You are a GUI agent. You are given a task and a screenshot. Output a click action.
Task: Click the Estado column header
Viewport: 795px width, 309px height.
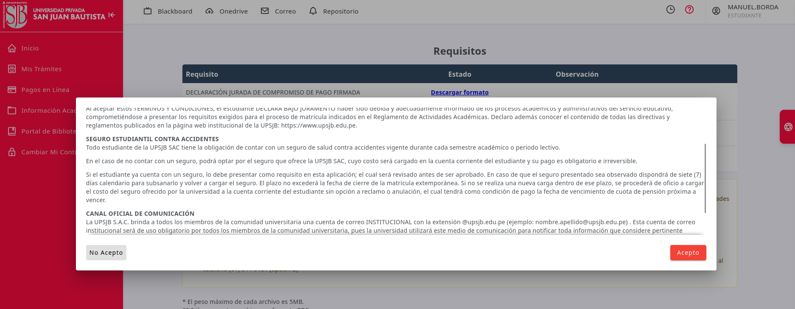[x=460, y=74]
